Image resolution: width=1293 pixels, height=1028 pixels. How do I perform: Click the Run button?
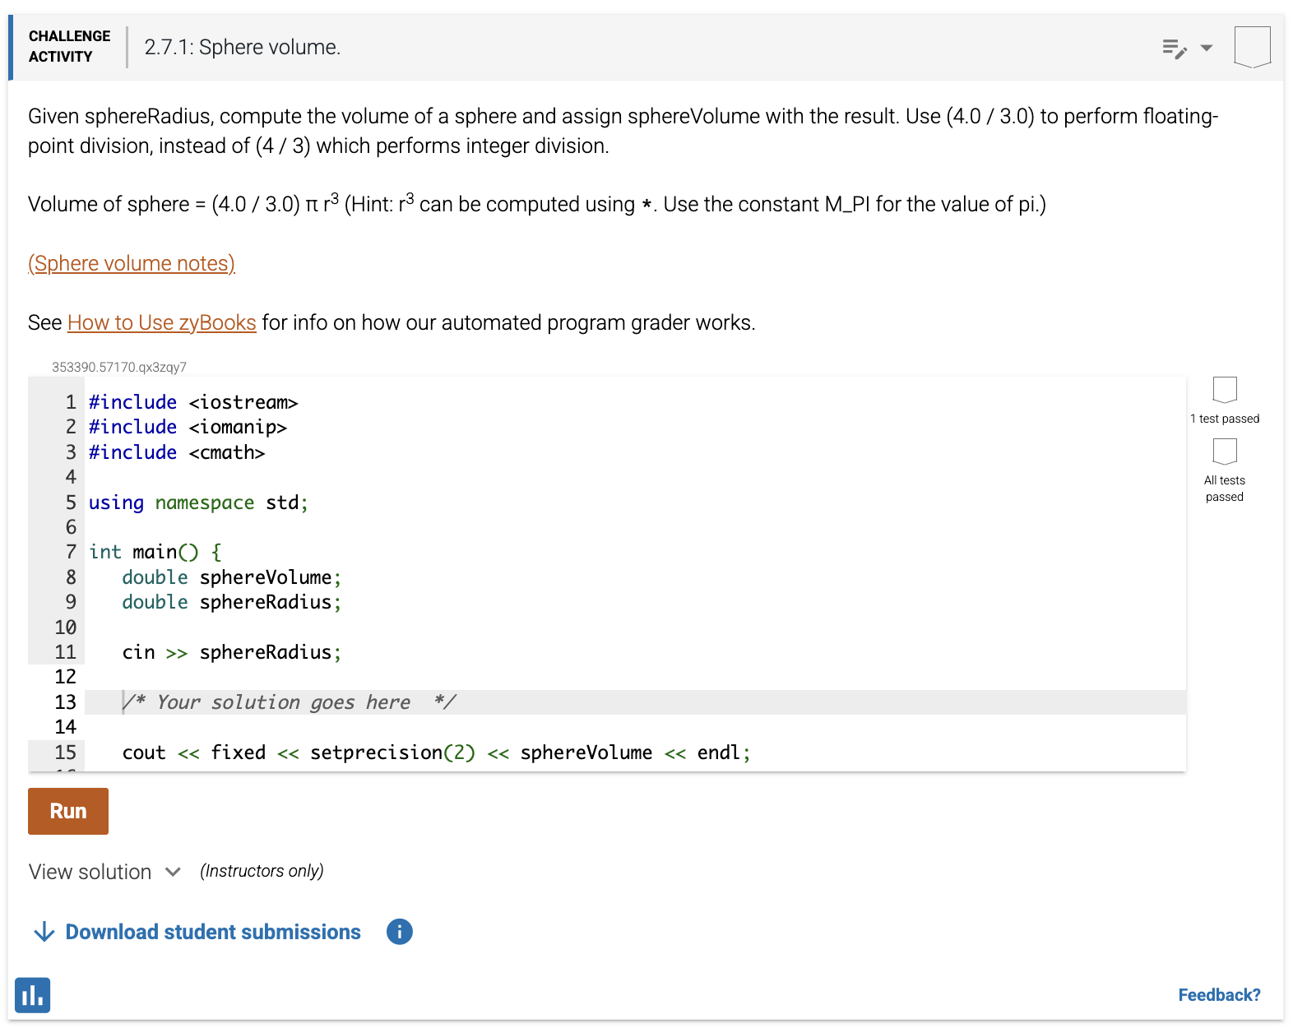point(68,811)
